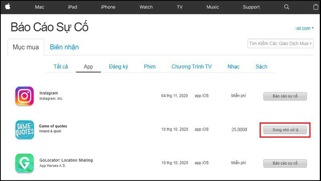This screenshot has height=181, width=321.
Task: Open the search magnifier icon
Action: [286, 7]
